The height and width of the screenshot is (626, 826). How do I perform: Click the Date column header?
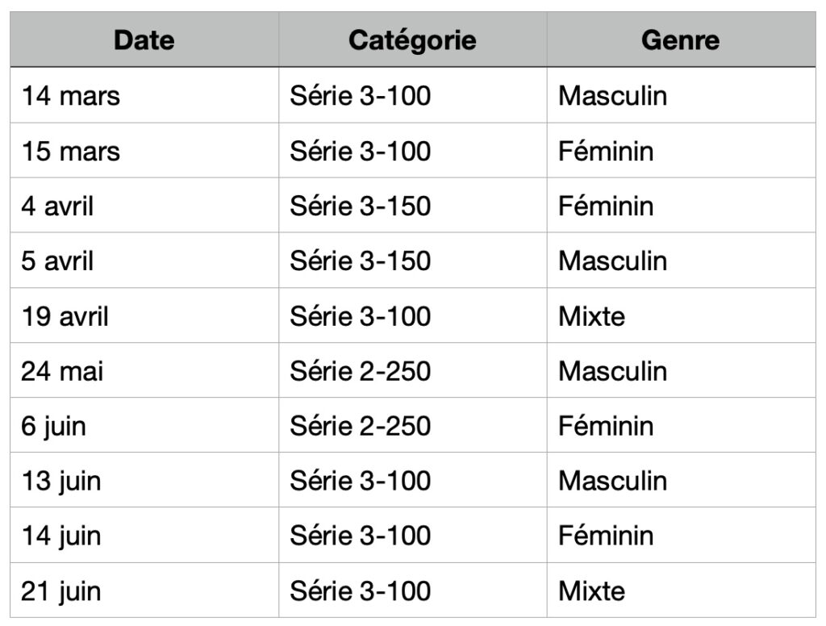point(144,40)
